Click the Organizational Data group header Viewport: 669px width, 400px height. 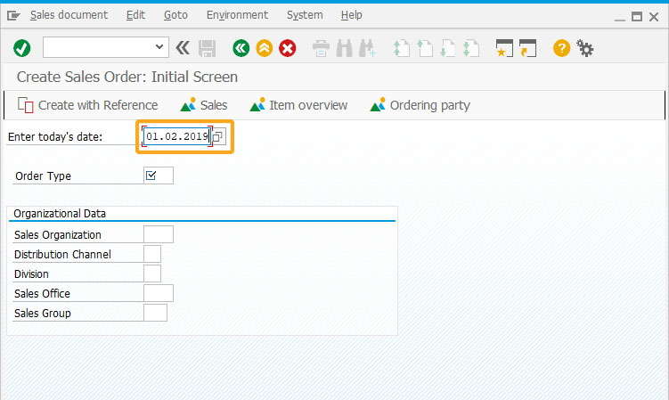60,214
